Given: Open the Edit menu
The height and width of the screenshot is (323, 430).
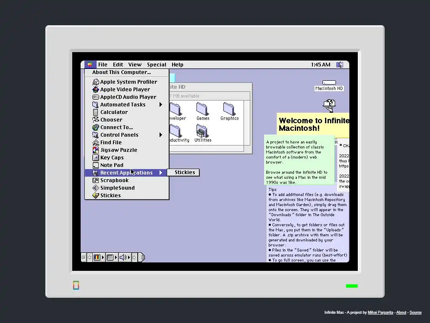Looking at the screenshot, I should pyautogui.click(x=118, y=64).
